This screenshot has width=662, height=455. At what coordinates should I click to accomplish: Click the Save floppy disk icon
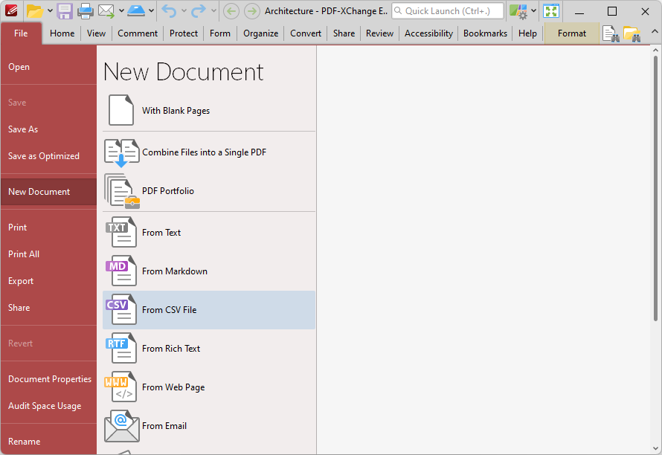coord(65,11)
